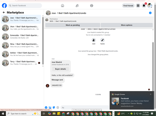This screenshot has width=156, height=116.
Task: Open the Facebook menu grid icon
Action: click(x=138, y=6)
